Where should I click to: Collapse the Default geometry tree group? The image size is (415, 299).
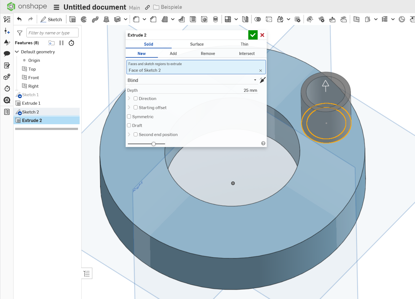click(x=17, y=52)
